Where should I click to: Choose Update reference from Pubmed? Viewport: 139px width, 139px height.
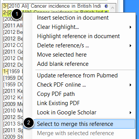tap(77, 75)
